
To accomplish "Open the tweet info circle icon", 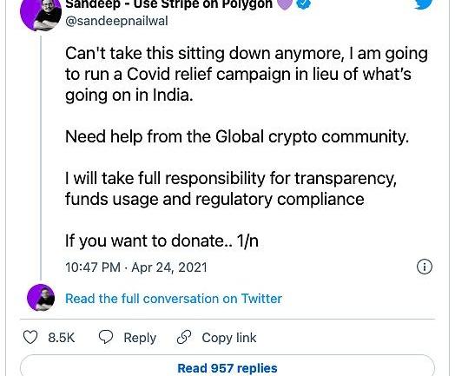I will coord(425,267).
